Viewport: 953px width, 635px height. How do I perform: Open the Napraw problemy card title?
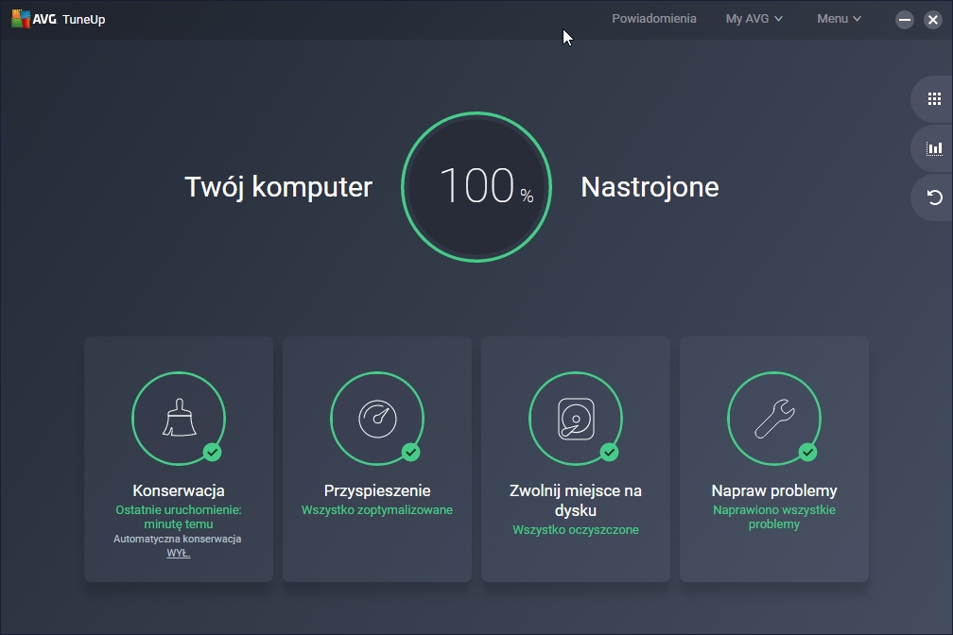[x=774, y=490]
